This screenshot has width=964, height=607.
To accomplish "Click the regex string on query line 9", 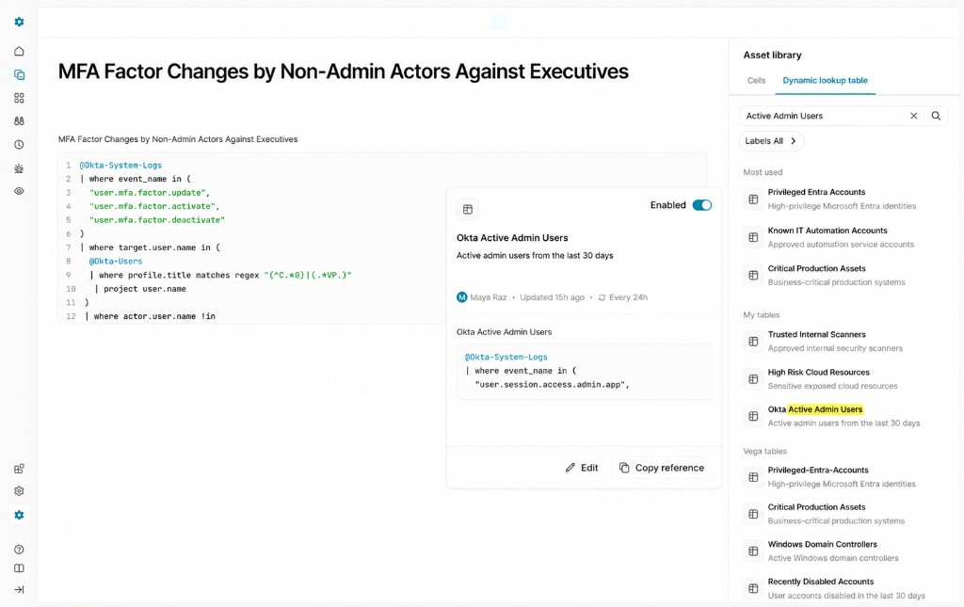I will pos(308,275).
